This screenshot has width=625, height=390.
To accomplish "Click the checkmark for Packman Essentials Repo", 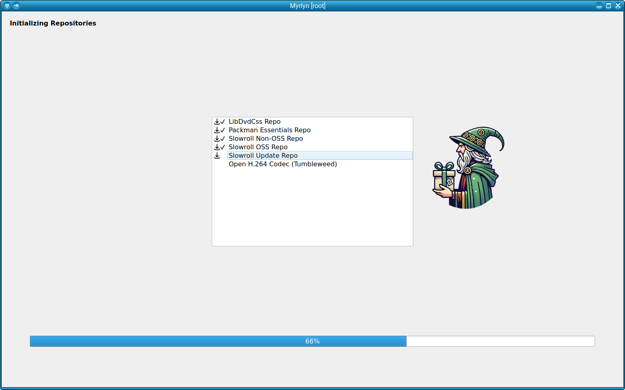I will tap(222, 130).
